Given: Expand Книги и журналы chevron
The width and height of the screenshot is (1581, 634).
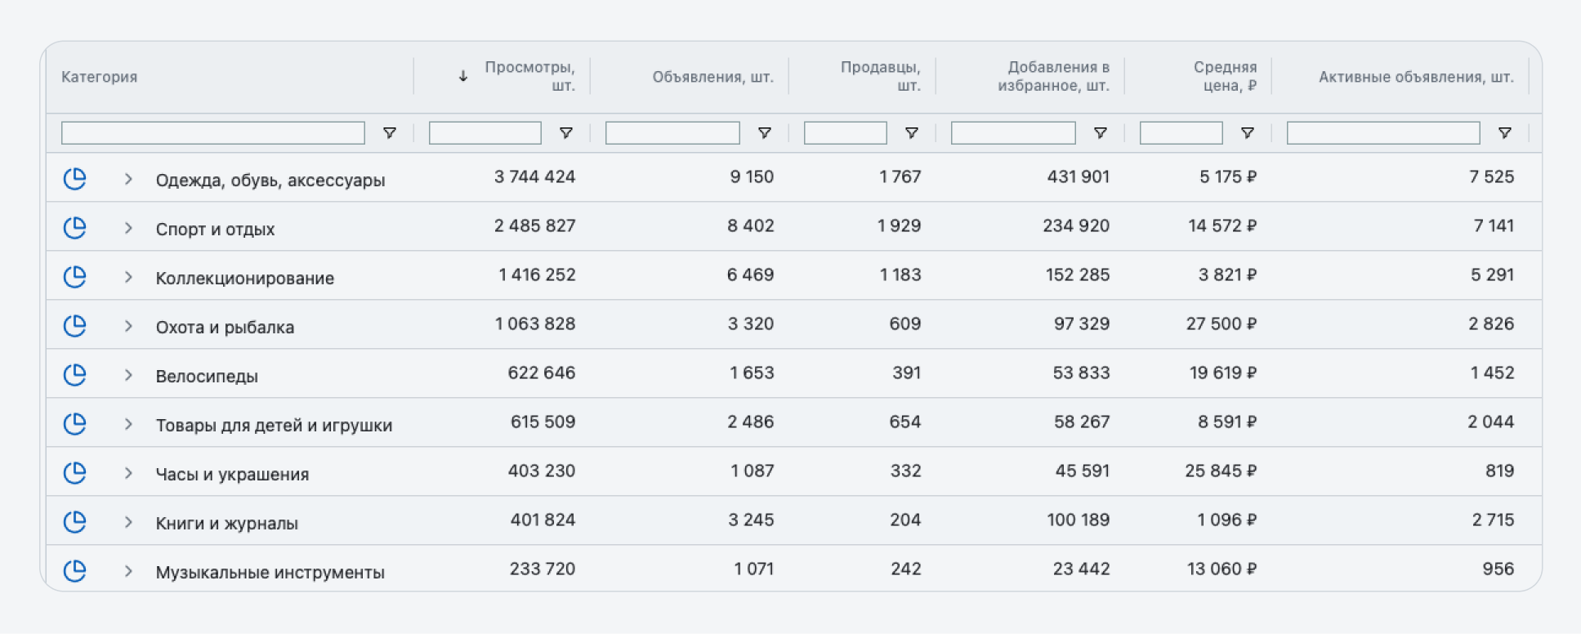Looking at the screenshot, I should pos(128,522).
